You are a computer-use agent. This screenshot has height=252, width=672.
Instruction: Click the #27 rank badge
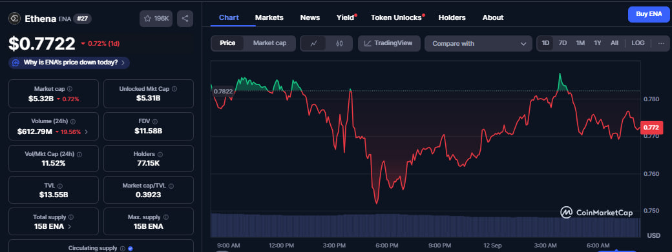82,18
